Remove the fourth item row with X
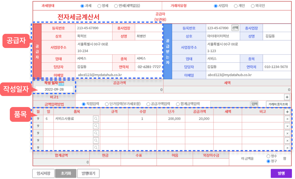The height and width of the screenshot is (179, 295). tap(287, 141)
